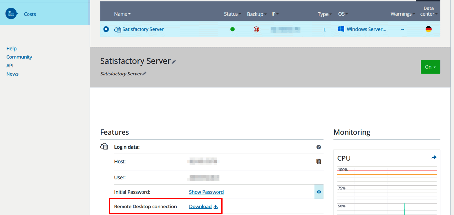Click the German flag data center icon
The image size is (454, 215).
428,29
